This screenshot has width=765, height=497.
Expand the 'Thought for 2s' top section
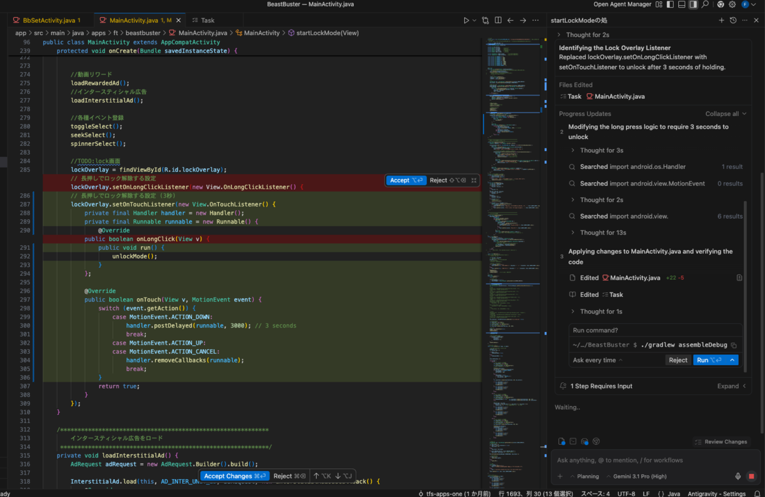point(583,34)
